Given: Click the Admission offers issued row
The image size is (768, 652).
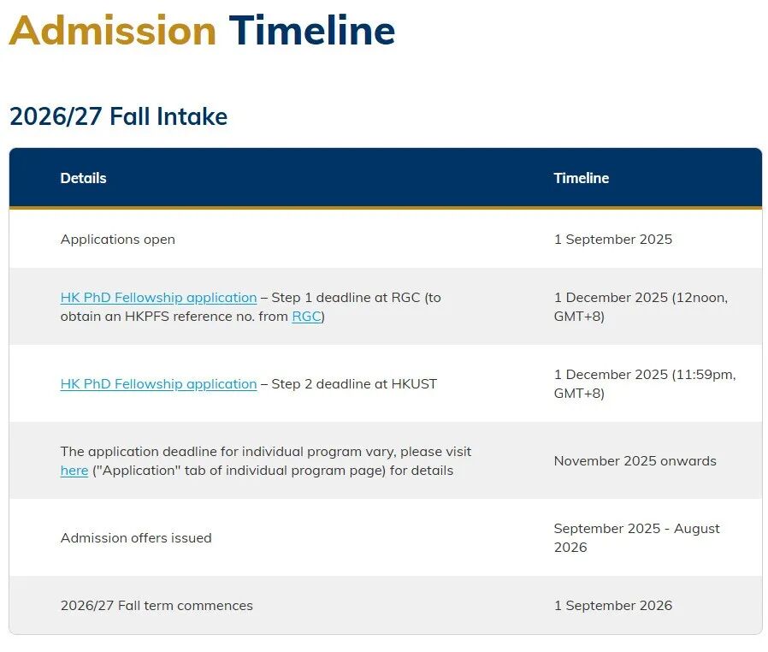Looking at the screenshot, I should [135, 537].
